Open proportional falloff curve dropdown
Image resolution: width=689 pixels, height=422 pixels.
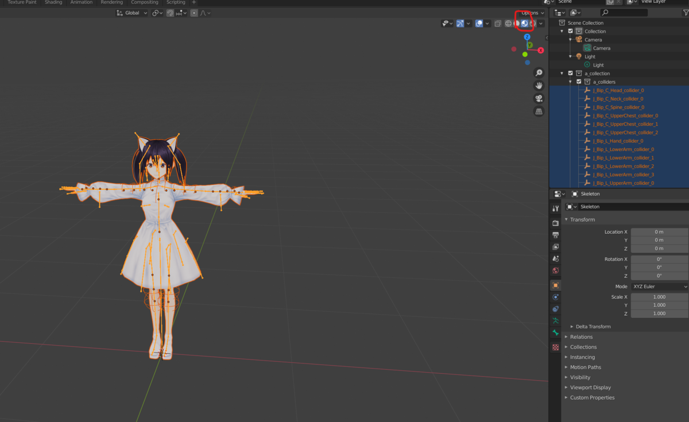tap(205, 13)
